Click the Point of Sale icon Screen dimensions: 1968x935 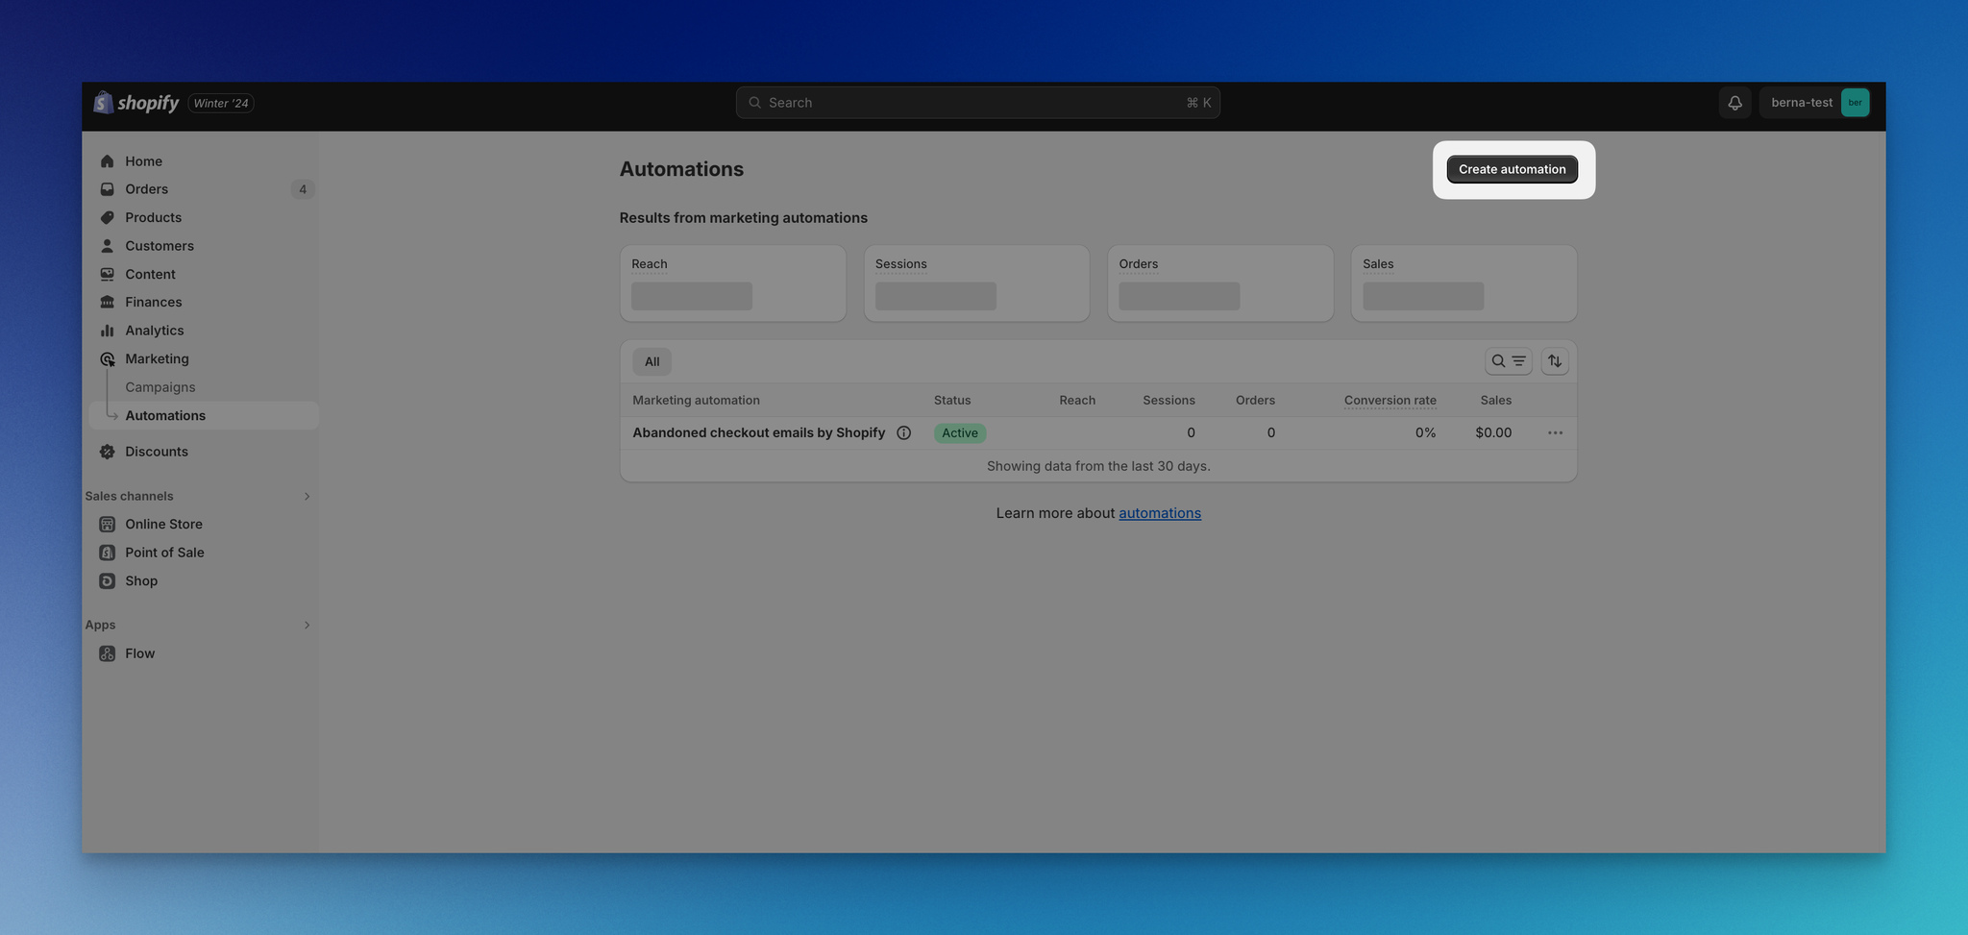pyautogui.click(x=107, y=553)
